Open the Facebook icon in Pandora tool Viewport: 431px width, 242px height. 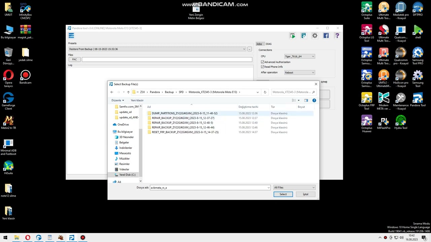[x=326, y=36]
